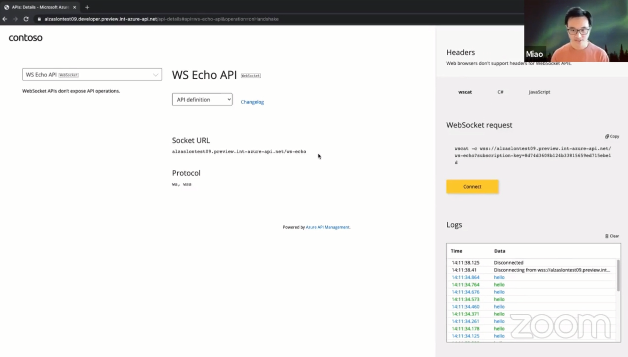Open the Azure API Management link

pos(328,227)
